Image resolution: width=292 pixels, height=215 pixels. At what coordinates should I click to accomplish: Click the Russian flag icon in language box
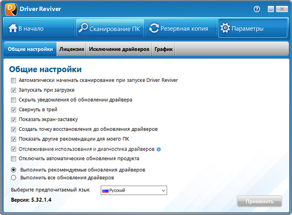pos(105,190)
